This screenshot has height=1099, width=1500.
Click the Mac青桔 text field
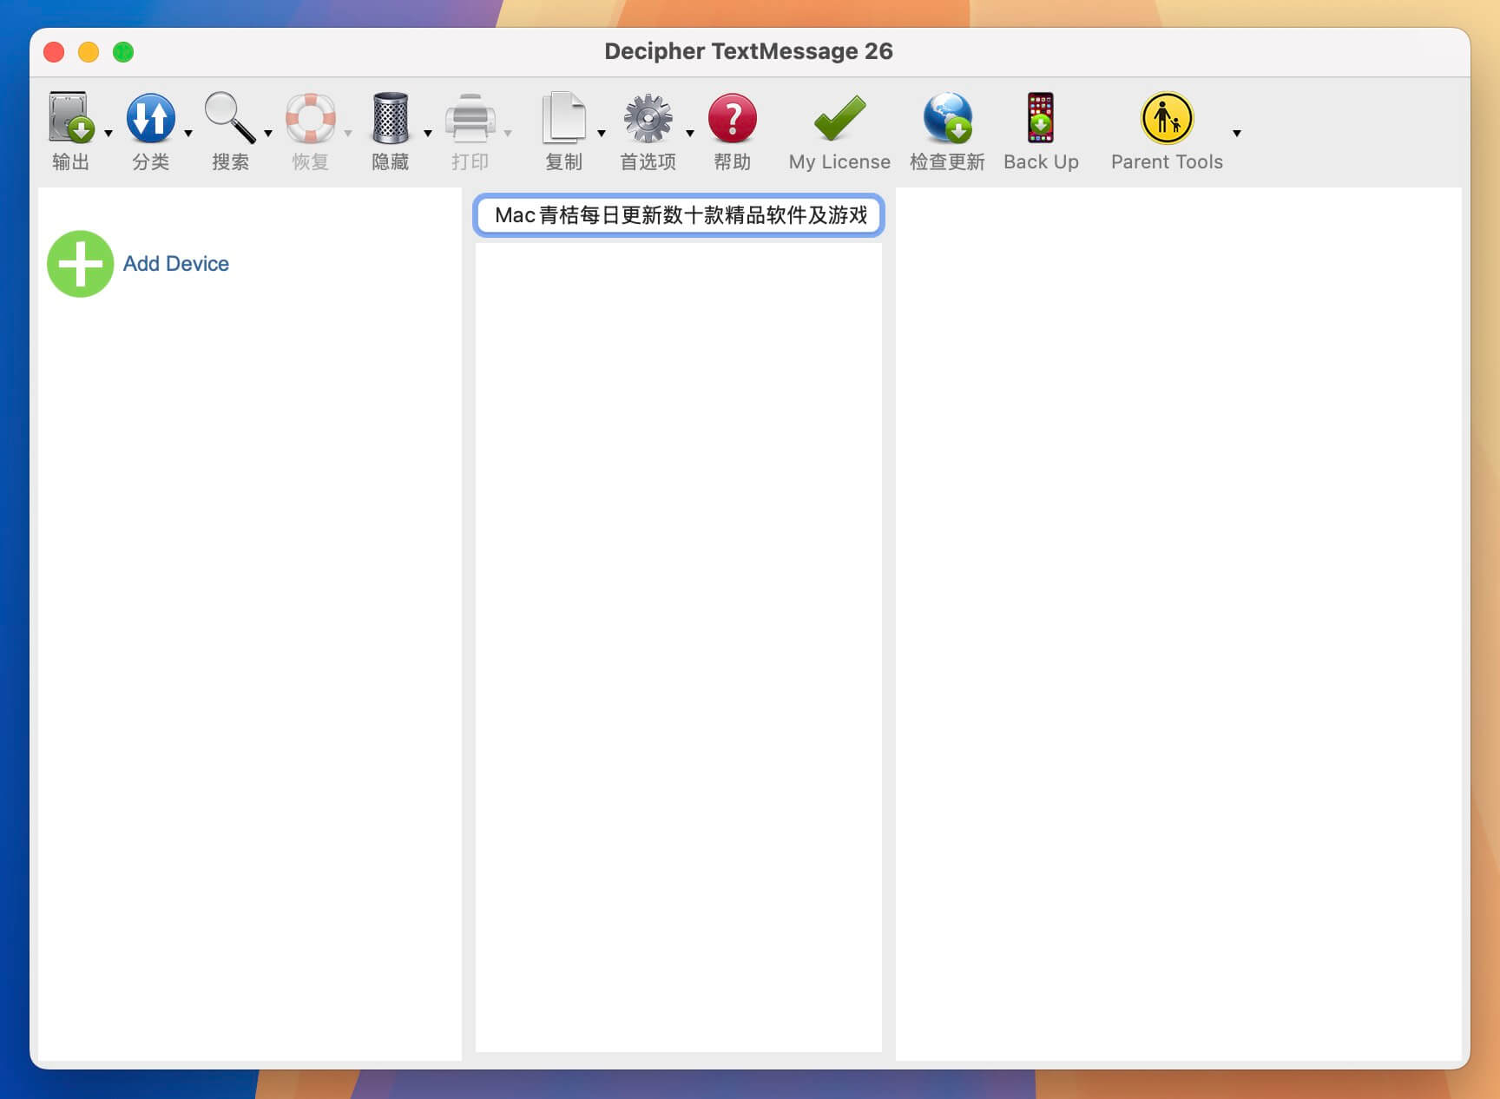click(x=679, y=215)
